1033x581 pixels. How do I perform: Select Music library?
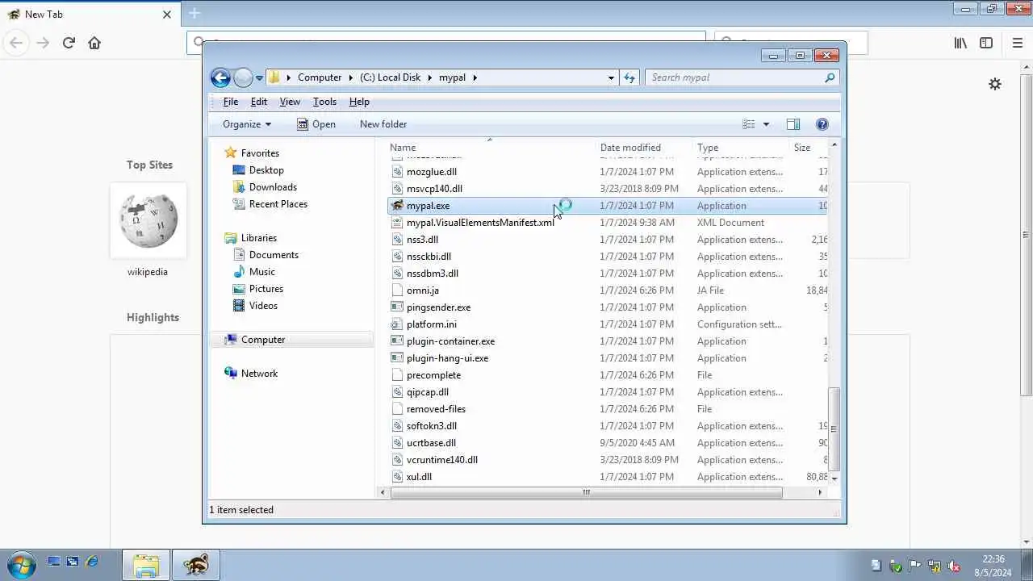tap(261, 272)
